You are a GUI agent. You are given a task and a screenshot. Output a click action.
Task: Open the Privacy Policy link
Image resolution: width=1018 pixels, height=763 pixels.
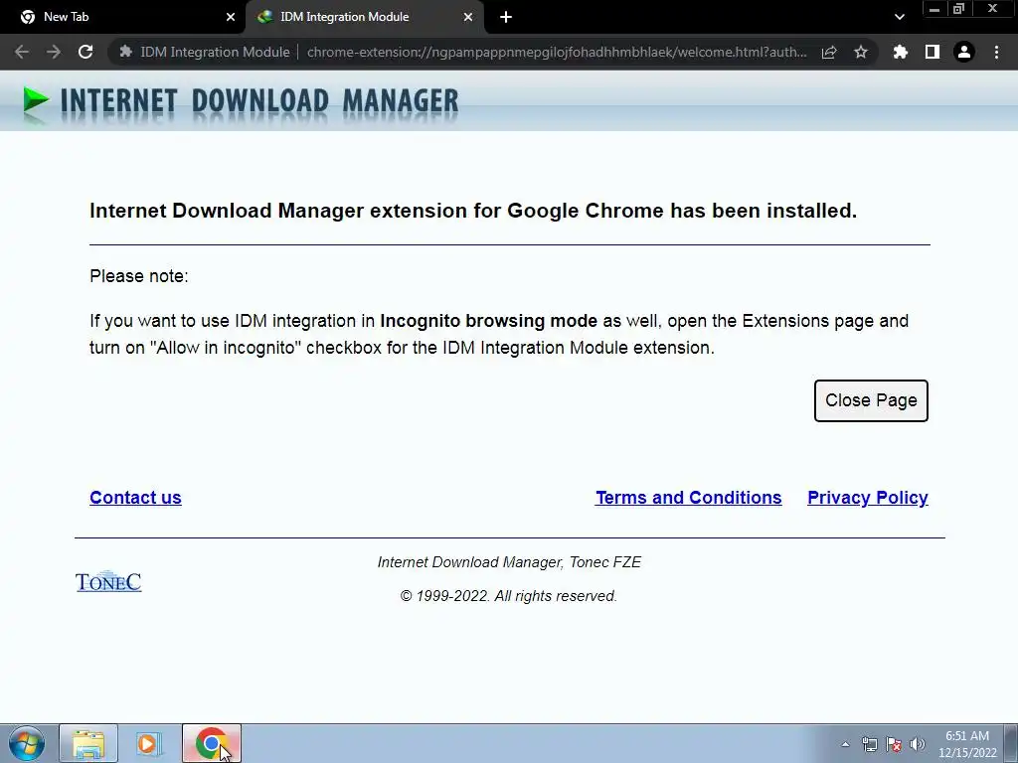pos(867,498)
